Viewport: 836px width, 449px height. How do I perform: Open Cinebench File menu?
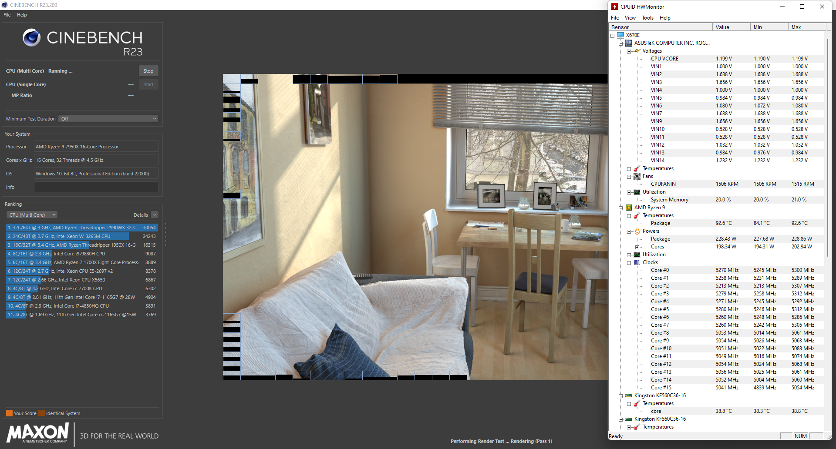coord(7,15)
